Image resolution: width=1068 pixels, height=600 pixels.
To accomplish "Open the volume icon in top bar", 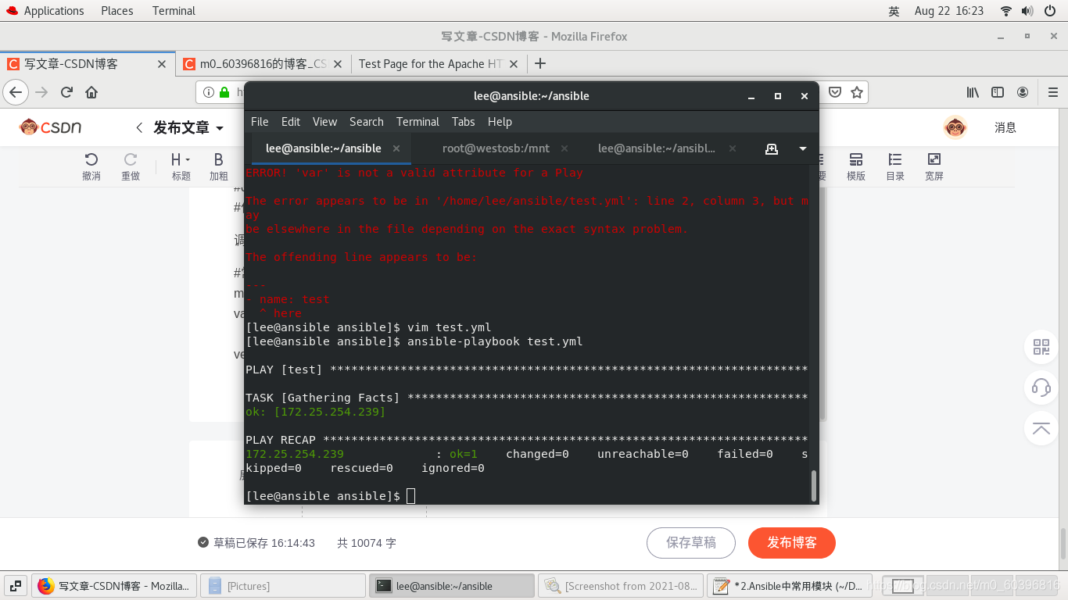I will pyautogui.click(x=1027, y=11).
